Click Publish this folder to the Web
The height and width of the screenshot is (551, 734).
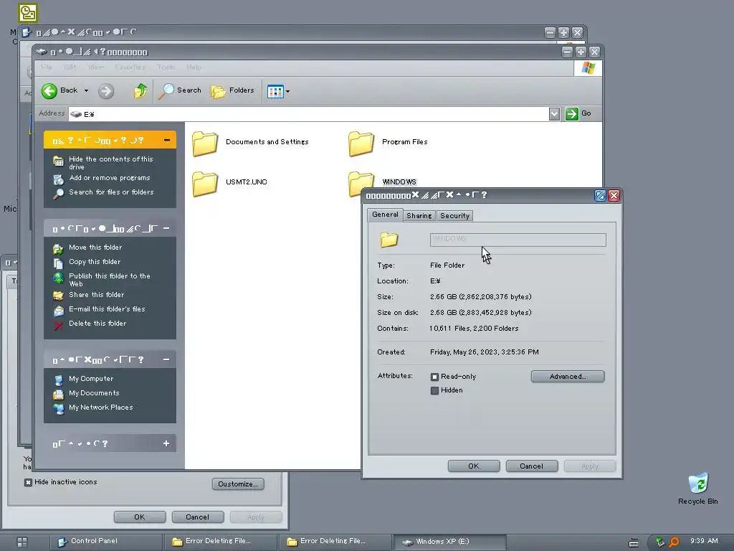110,280
